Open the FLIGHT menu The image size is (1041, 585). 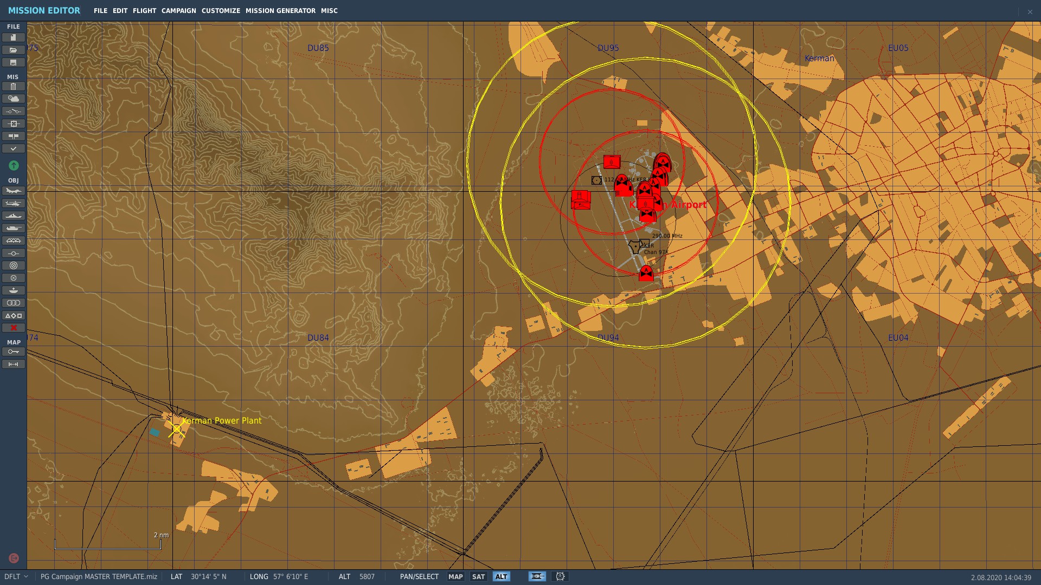click(x=144, y=11)
